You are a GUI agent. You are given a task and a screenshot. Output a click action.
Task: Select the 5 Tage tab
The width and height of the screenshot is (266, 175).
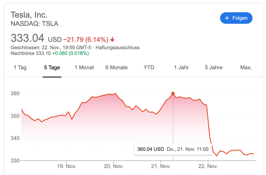pyautogui.click(x=52, y=68)
